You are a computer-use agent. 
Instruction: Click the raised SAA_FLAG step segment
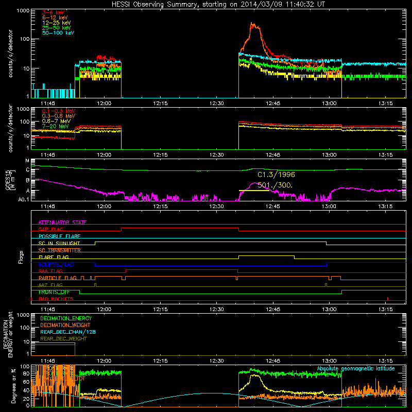[182, 269]
